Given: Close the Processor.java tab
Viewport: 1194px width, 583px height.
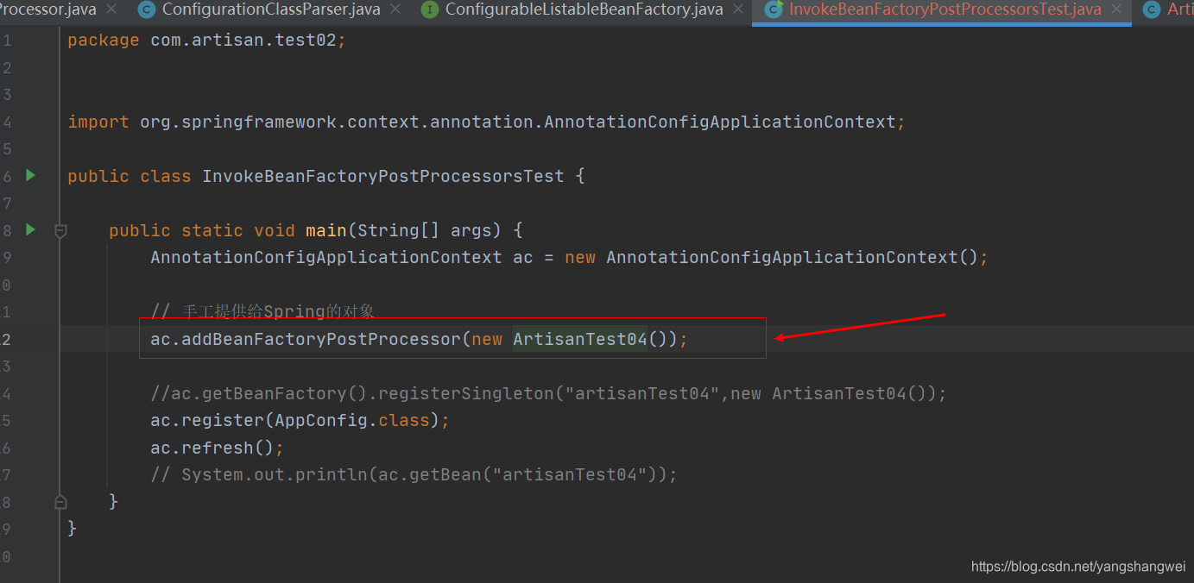Looking at the screenshot, I should coord(112,9).
